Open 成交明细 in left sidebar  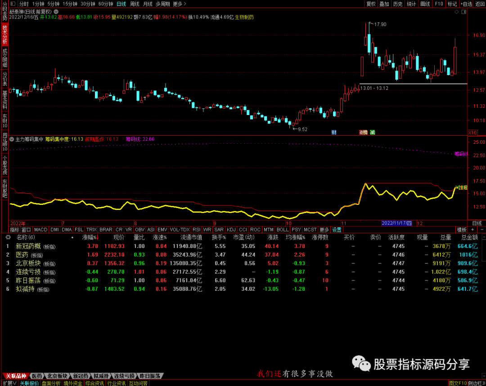4,58
